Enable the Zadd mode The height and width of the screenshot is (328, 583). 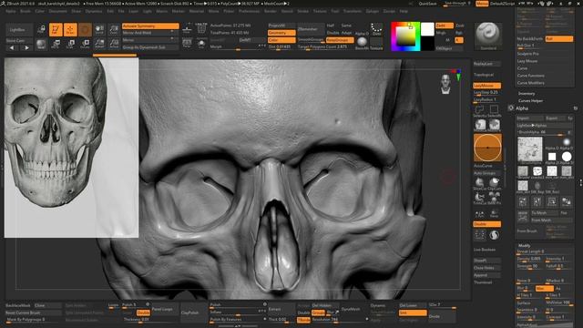445,26
